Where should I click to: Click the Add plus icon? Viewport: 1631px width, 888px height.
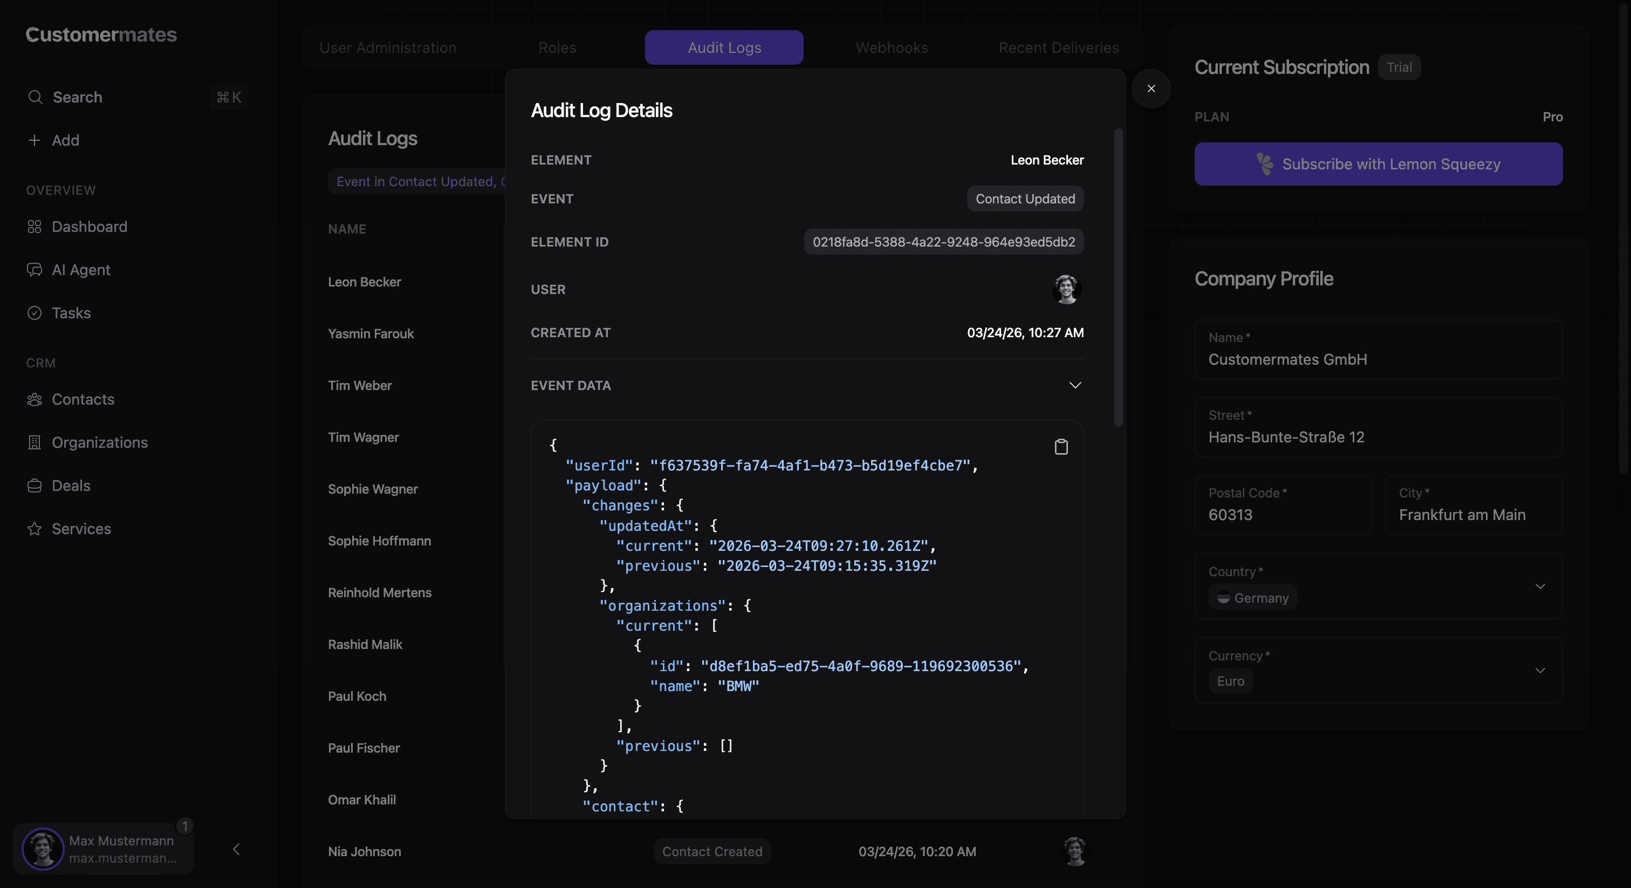(35, 140)
